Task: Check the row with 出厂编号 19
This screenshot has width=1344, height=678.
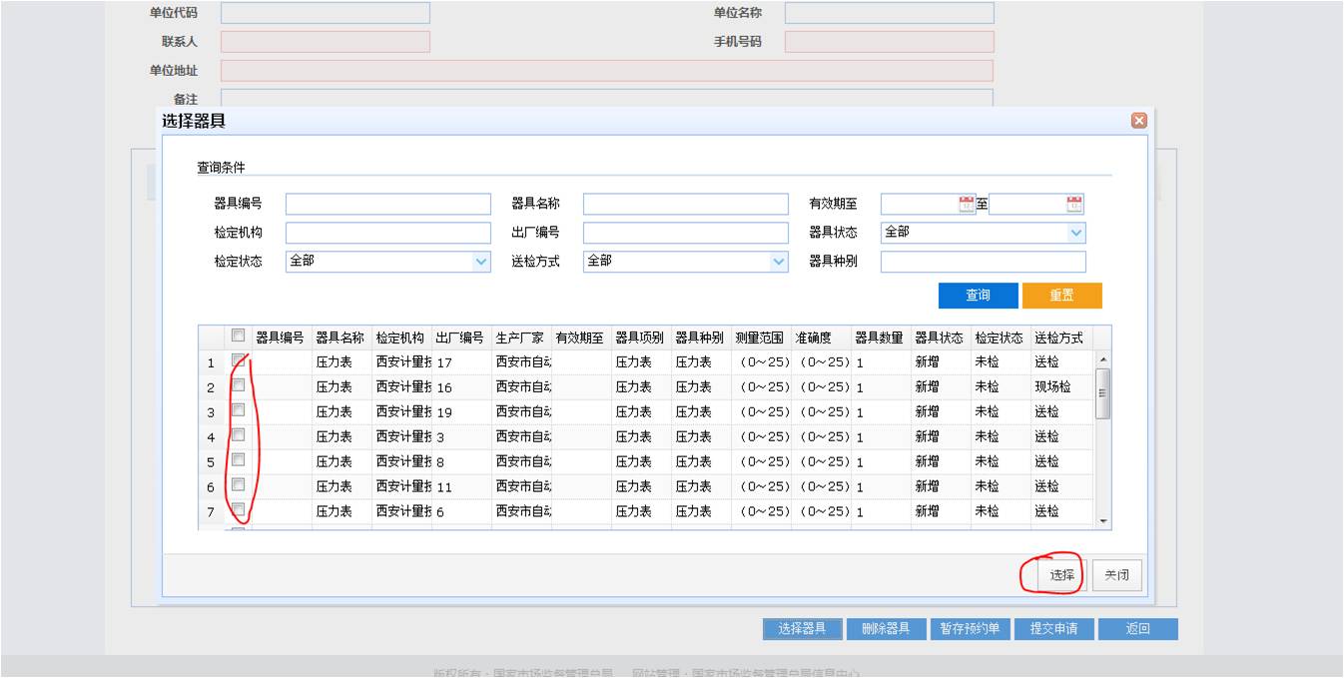Action: click(x=238, y=410)
